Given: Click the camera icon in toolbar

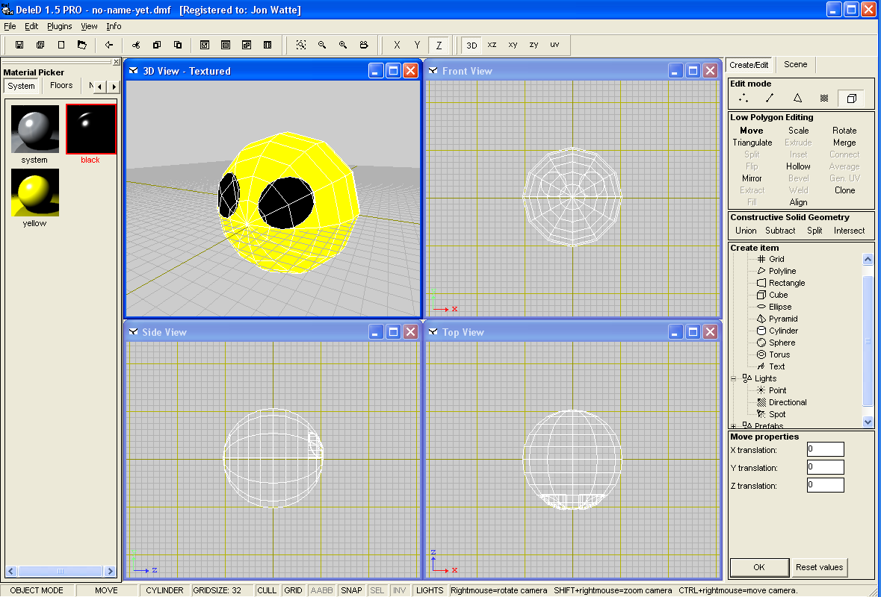Looking at the screenshot, I should pos(364,45).
